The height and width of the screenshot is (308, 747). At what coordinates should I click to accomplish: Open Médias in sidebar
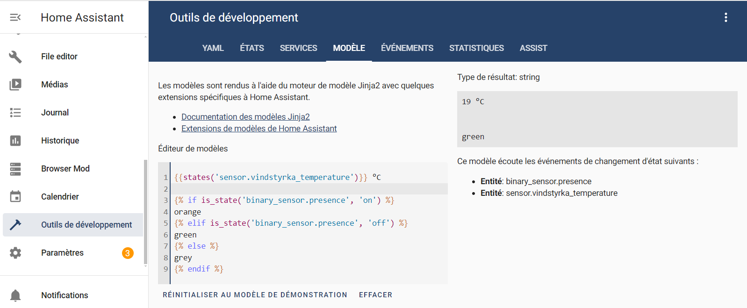[x=73, y=85]
